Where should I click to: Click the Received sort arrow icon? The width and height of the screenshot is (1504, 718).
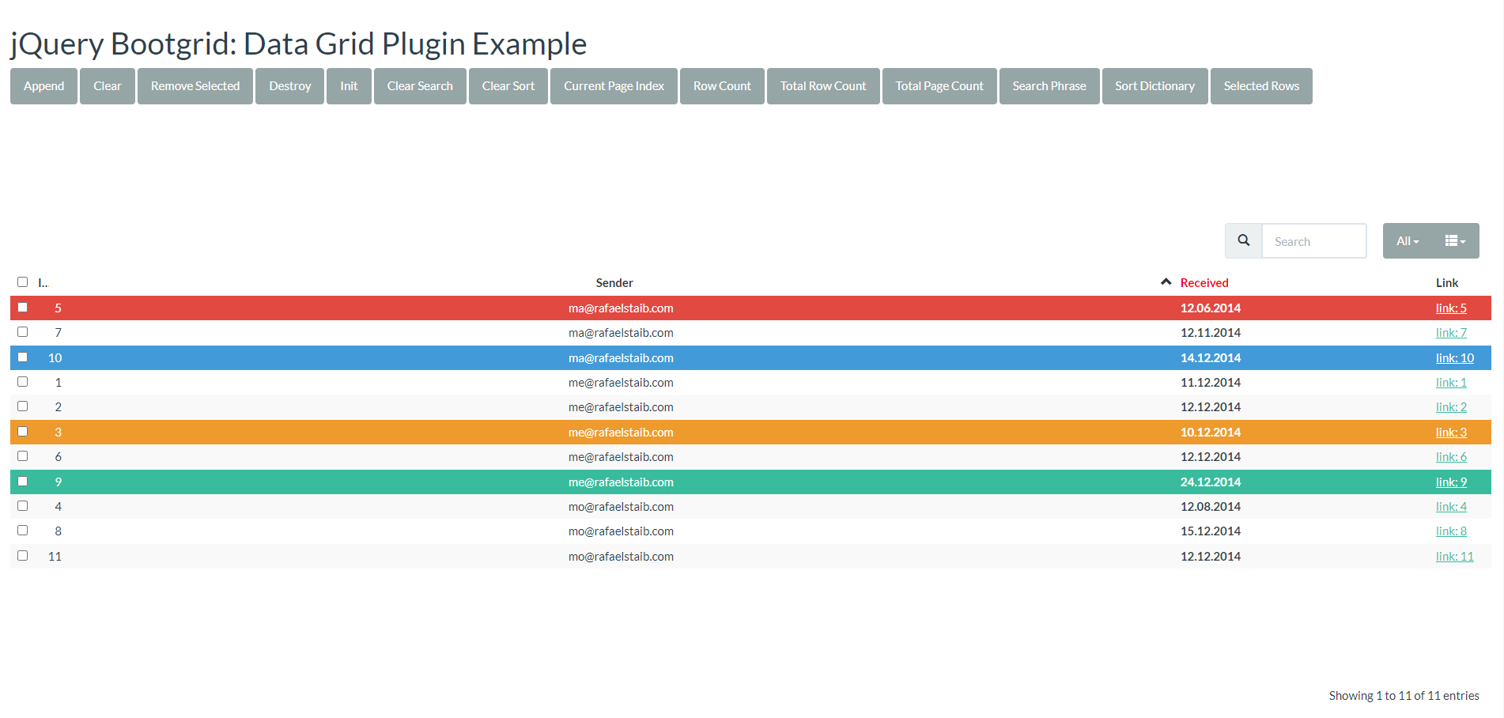pyautogui.click(x=1166, y=282)
